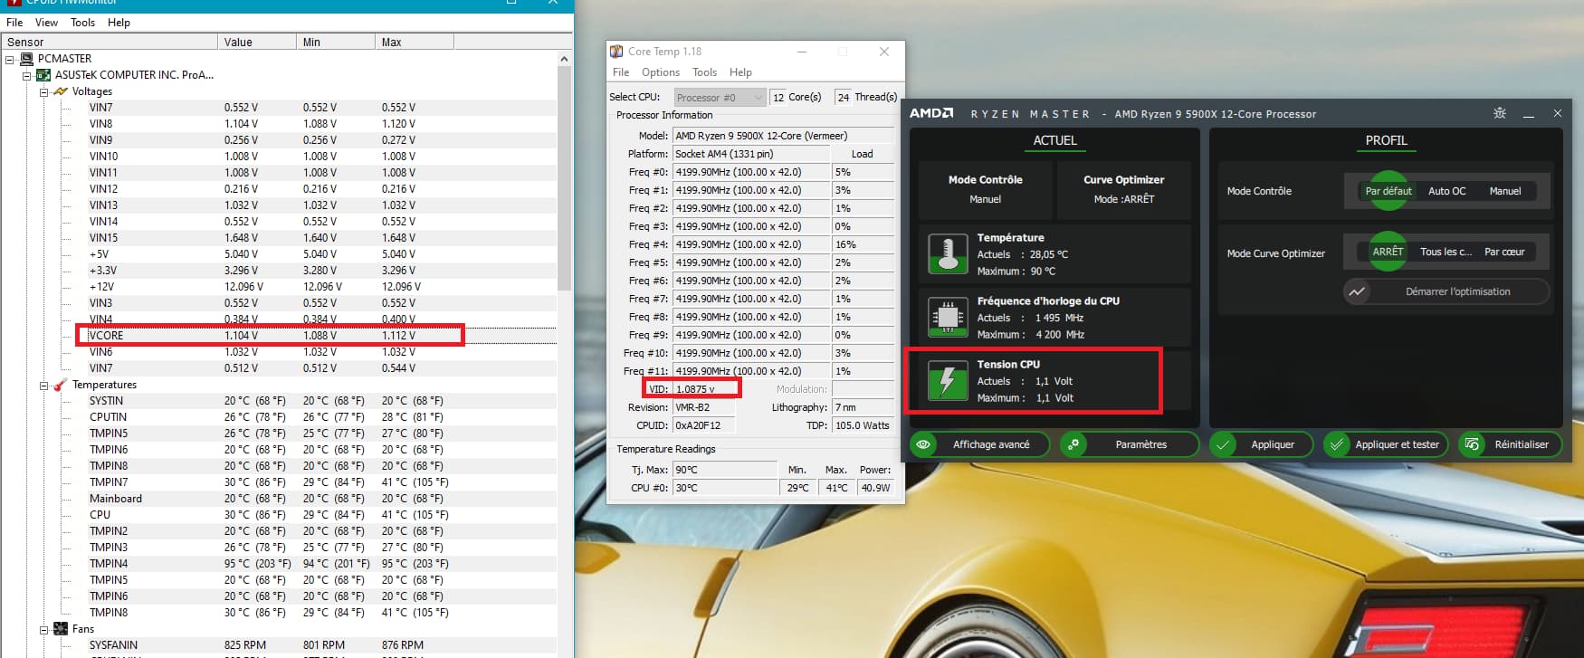
Task: Open the Select CPU dropdown in Core Temp
Action: pos(720,97)
